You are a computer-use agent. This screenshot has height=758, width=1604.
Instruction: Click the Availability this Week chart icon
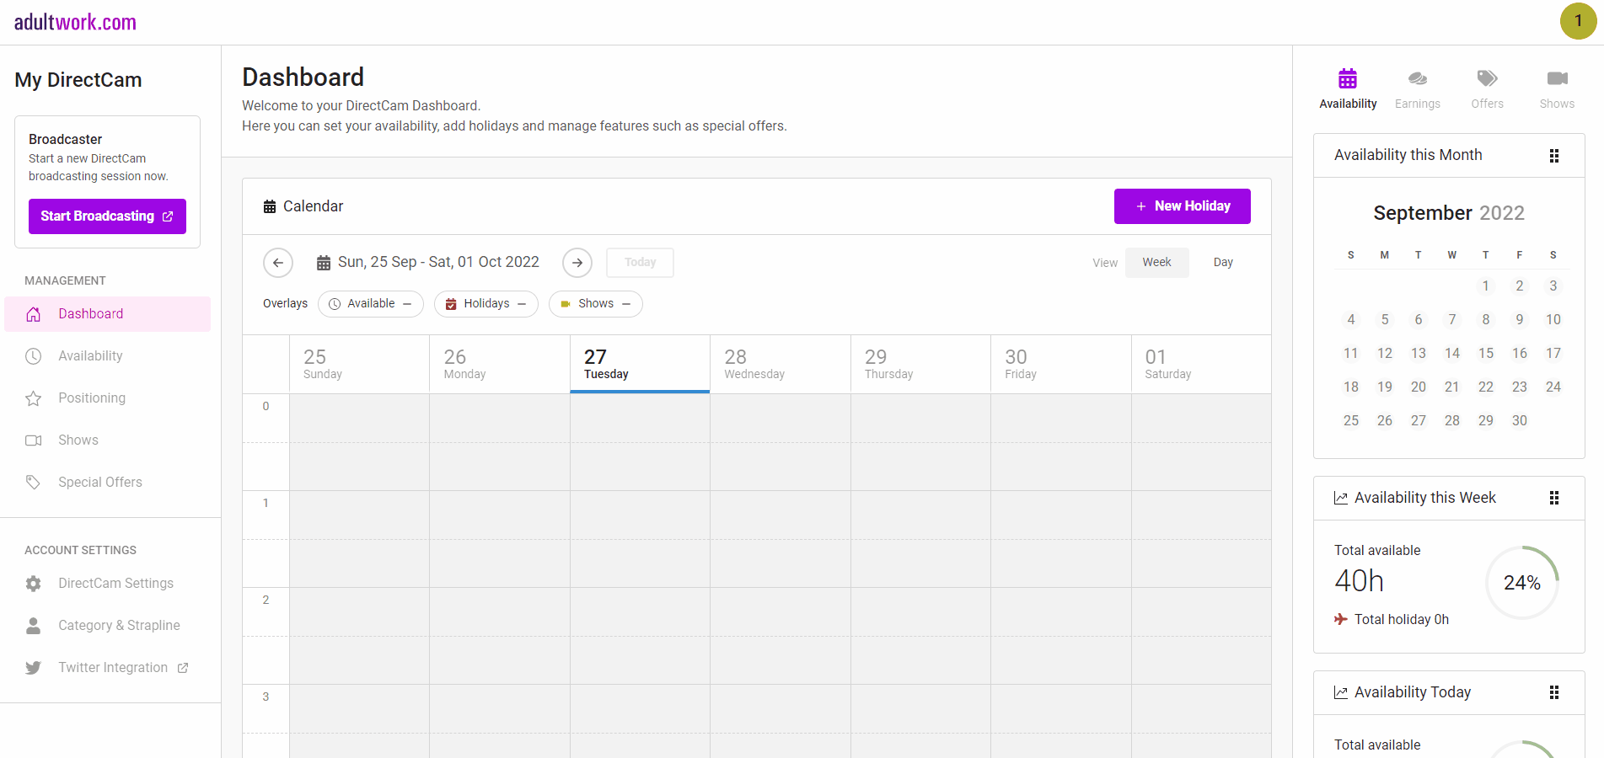click(x=1341, y=499)
